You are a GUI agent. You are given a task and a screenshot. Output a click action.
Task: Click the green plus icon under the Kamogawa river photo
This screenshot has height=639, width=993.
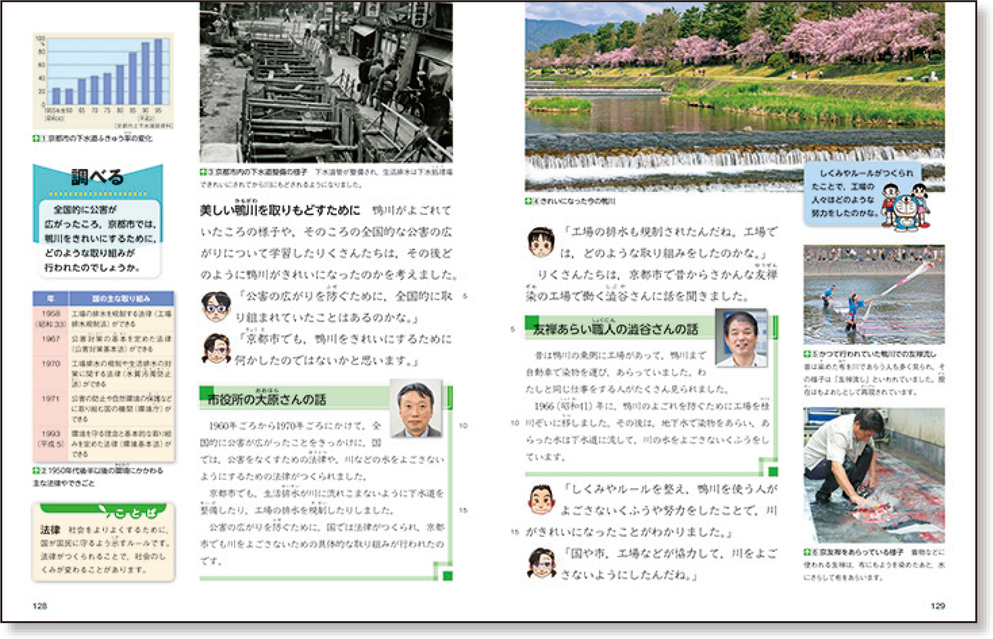(x=528, y=201)
